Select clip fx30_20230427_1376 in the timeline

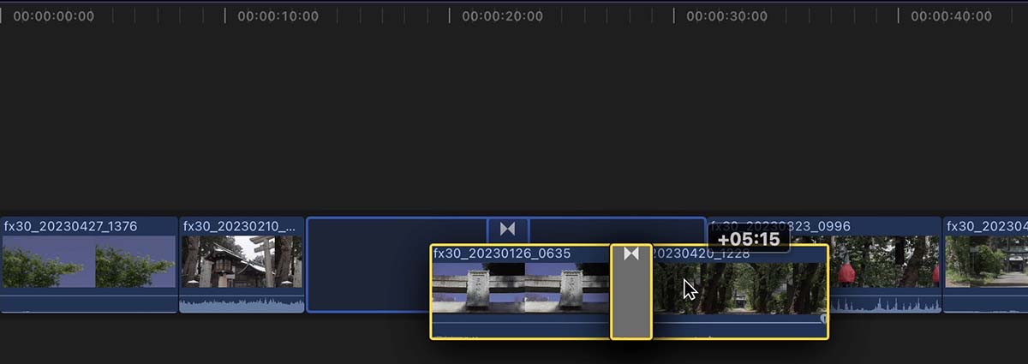pos(89,265)
